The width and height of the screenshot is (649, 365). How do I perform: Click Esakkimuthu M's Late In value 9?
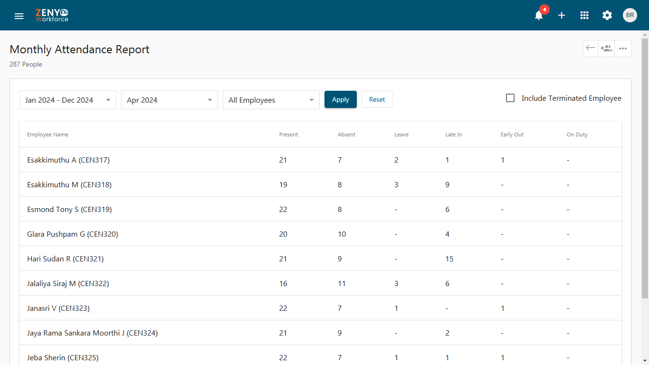coord(448,185)
